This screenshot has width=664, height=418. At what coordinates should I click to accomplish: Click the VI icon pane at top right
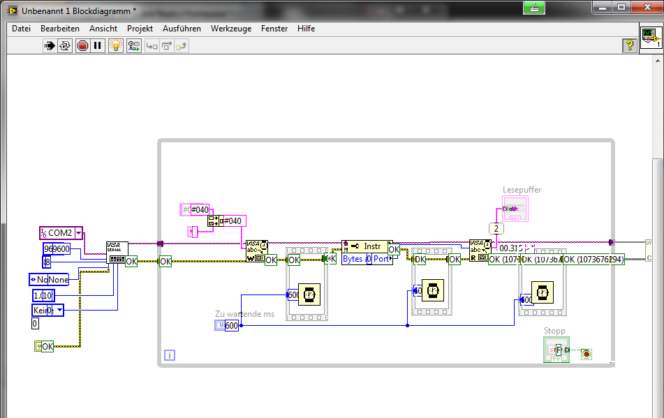tap(651, 37)
